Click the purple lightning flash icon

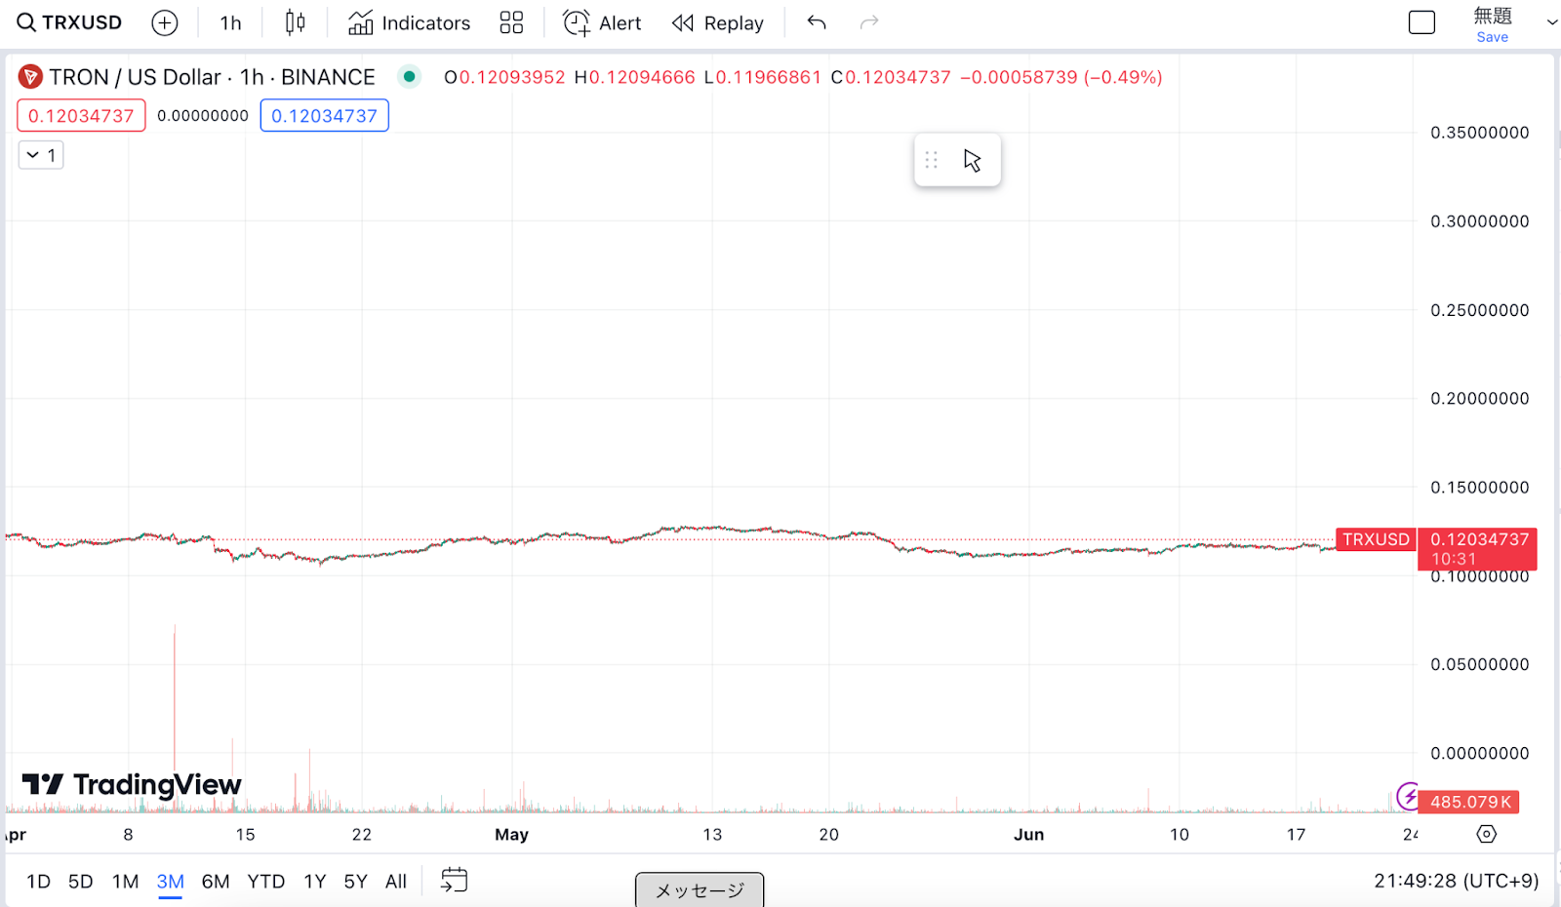(x=1408, y=797)
